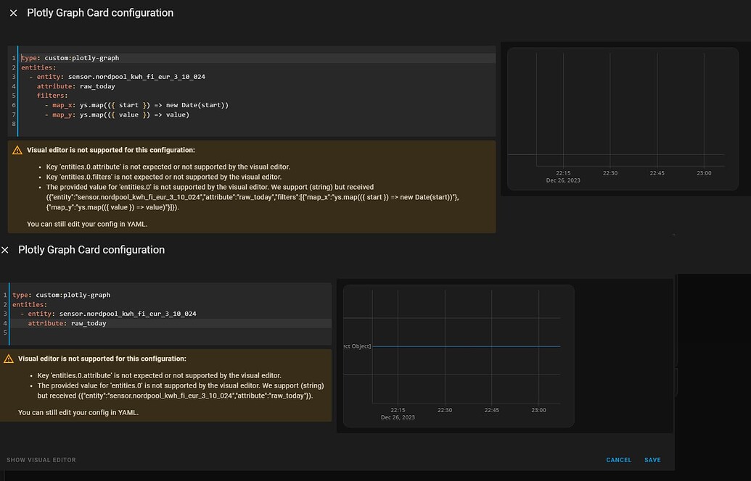Click empty line 8 in upper editor

257,124
